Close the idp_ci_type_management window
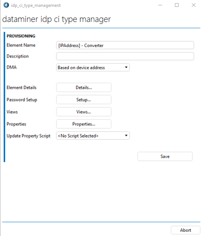202x236 pixels. (194, 5)
